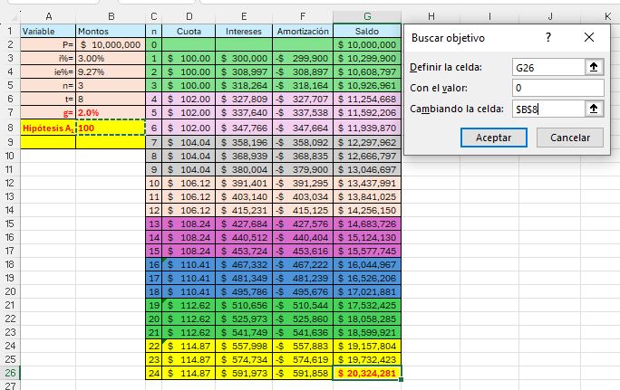Image resolution: width=620 pixels, height=390 pixels.
Task: Click Hipótesis A value cell containing 100
Action: pos(109,128)
